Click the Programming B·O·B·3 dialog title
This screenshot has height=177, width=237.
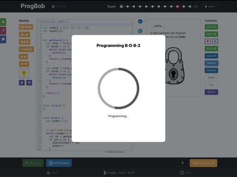118,46
